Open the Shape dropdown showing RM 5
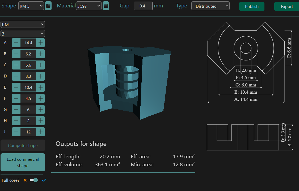Viewport: 299px width, 191px height. (31, 6)
